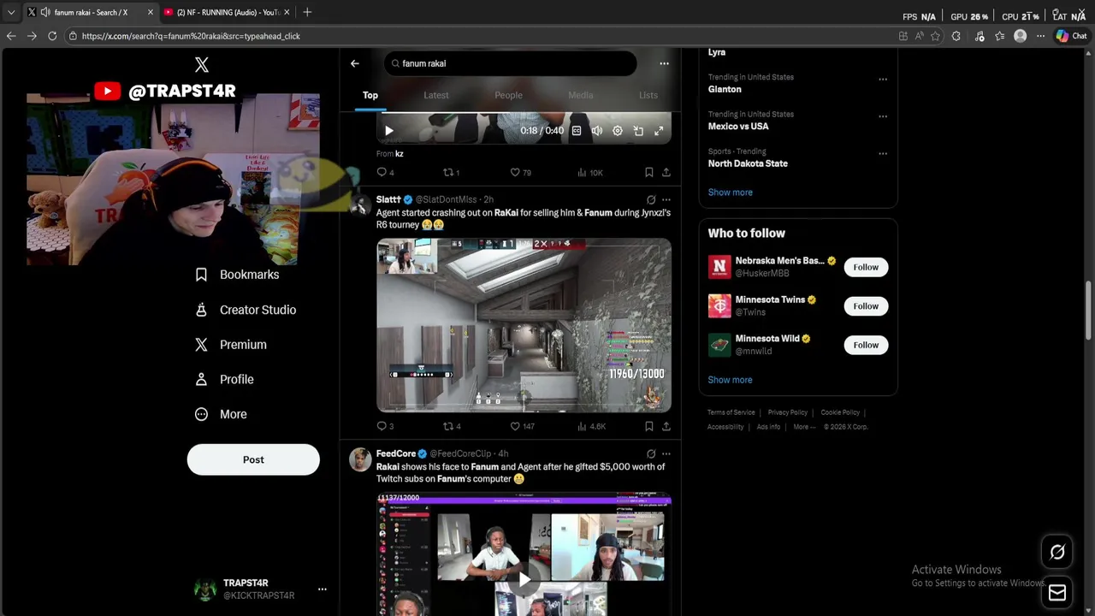Viewport: 1095px width, 616px height.
Task: Open Terms of Service link
Action: point(731,412)
